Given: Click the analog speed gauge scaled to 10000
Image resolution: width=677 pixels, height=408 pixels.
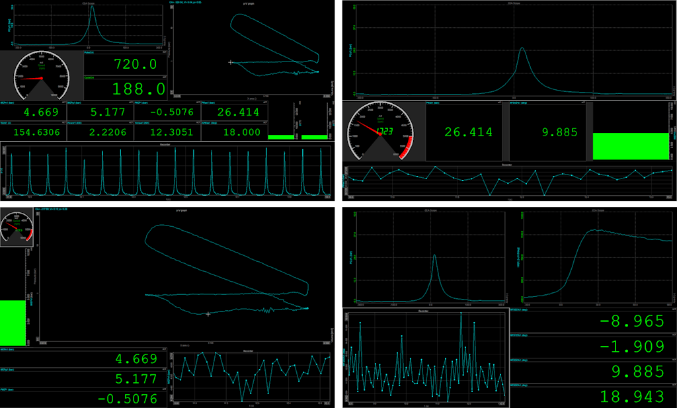Looking at the screenshot, I should click(x=42, y=75).
